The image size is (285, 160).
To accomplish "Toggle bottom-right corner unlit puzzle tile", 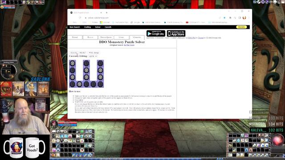I will point(100,84).
